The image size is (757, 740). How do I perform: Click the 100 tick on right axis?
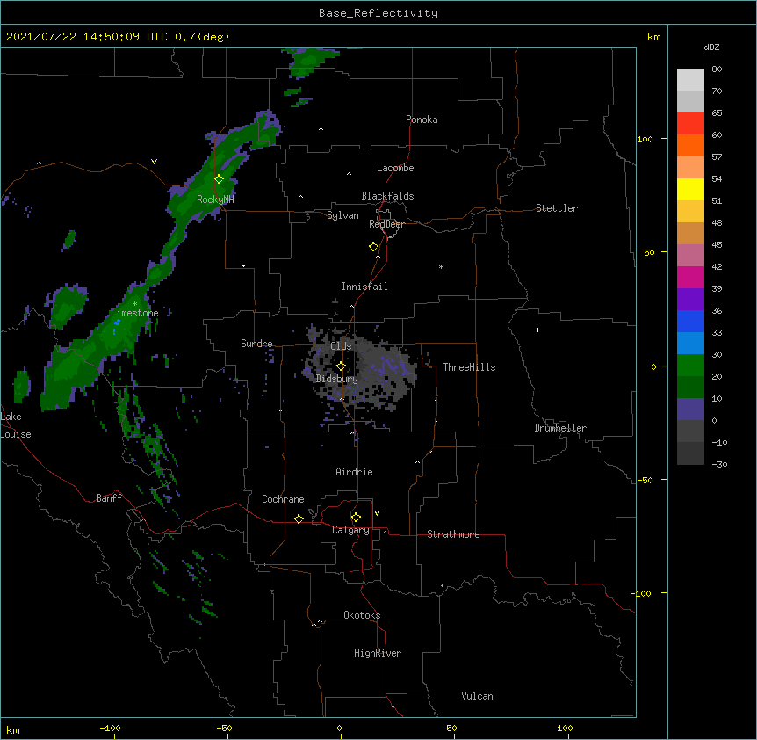[x=645, y=139]
